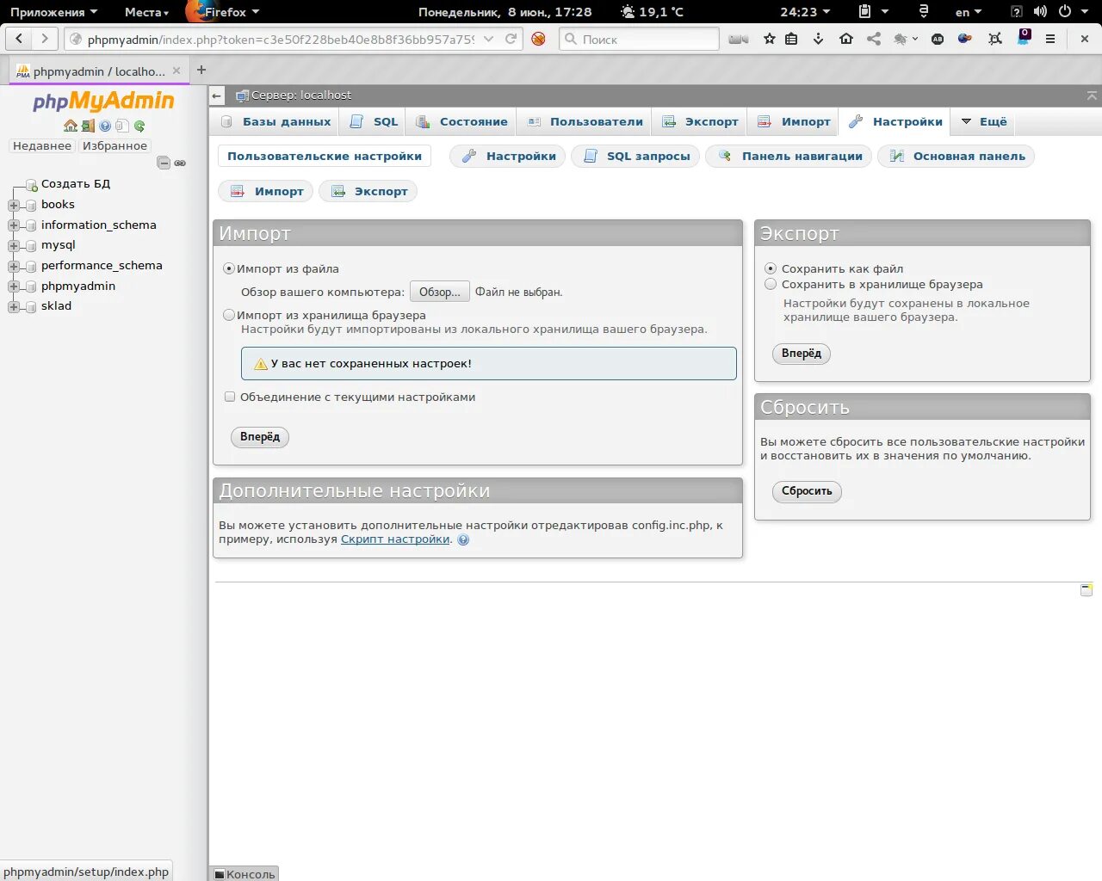The height and width of the screenshot is (881, 1102).
Task: Expand information_schema database node
Action: click(13, 225)
